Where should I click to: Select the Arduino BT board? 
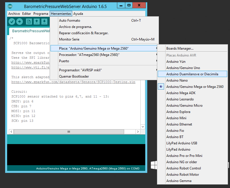coord(192,137)
